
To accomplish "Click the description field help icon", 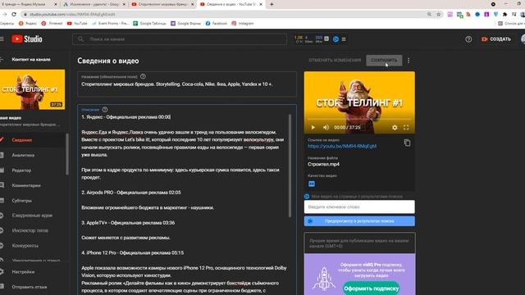I will click(x=105, y=109).
